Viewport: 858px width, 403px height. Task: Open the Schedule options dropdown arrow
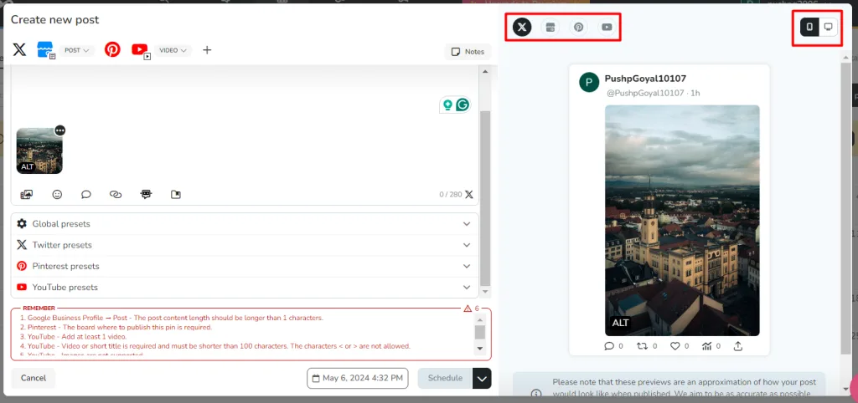[x=482, y=378]
